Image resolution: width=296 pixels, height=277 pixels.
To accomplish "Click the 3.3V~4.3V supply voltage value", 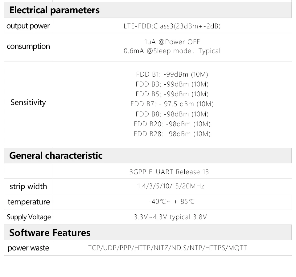I will (170, 217).
